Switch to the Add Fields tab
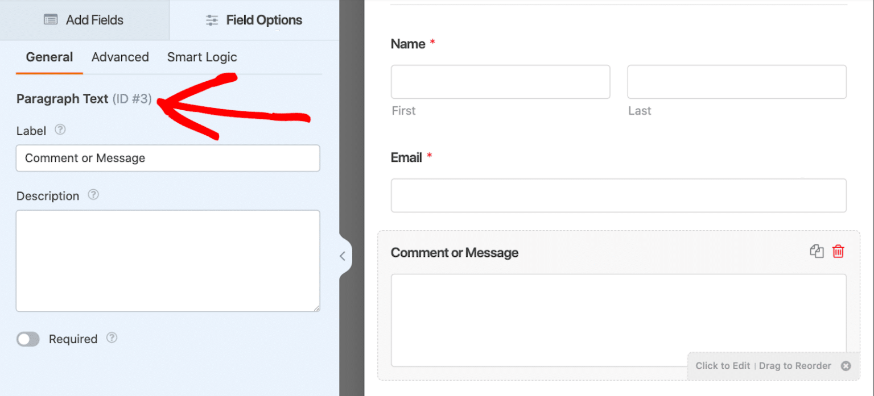The image size is (874, 396). (83, 20)
